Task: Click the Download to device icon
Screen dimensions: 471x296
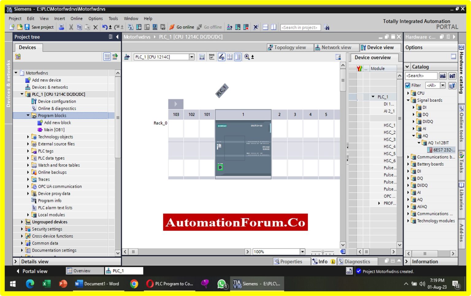Action: (x=139, y=27)
